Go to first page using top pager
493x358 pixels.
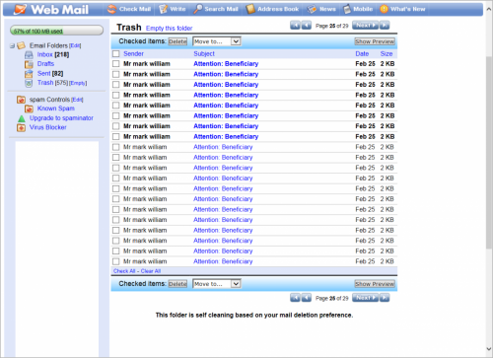point(295,25)
